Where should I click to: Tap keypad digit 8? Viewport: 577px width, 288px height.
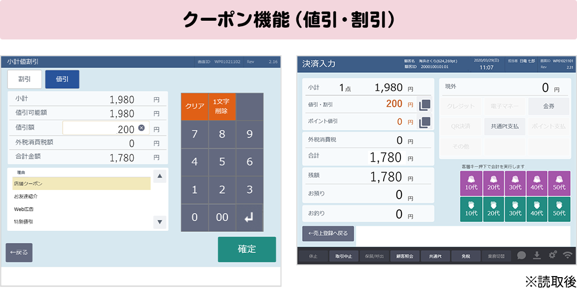[x=222, y=134]
